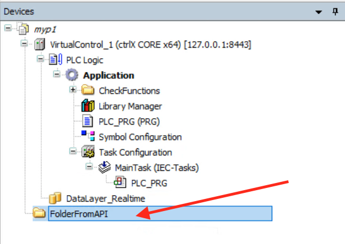Click the Application gear icon
Image resolution: width=345 pixels, height=244 pixels.
pyautogui.click(x=72, y=75)
